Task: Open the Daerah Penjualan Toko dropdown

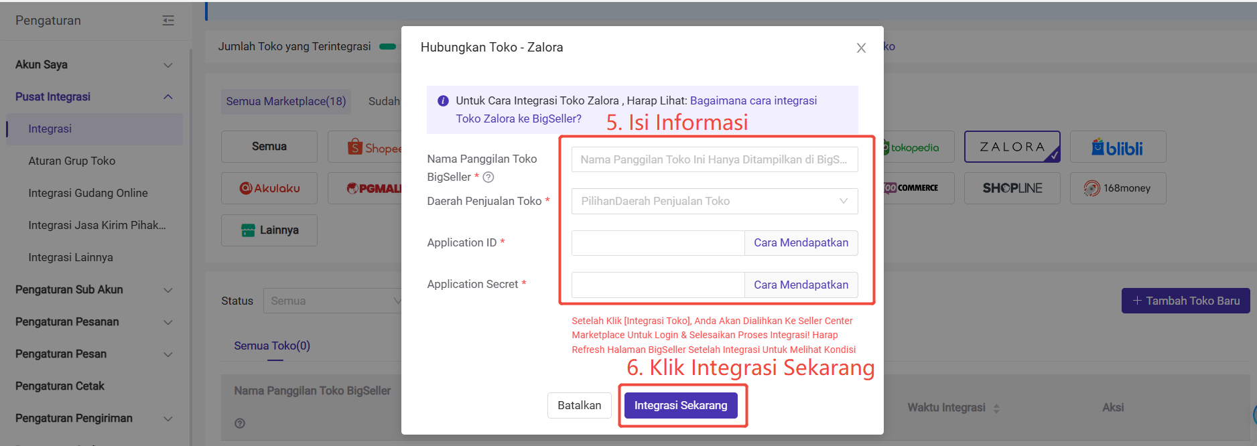Action: pyautogui.click(x=714, y=201)
